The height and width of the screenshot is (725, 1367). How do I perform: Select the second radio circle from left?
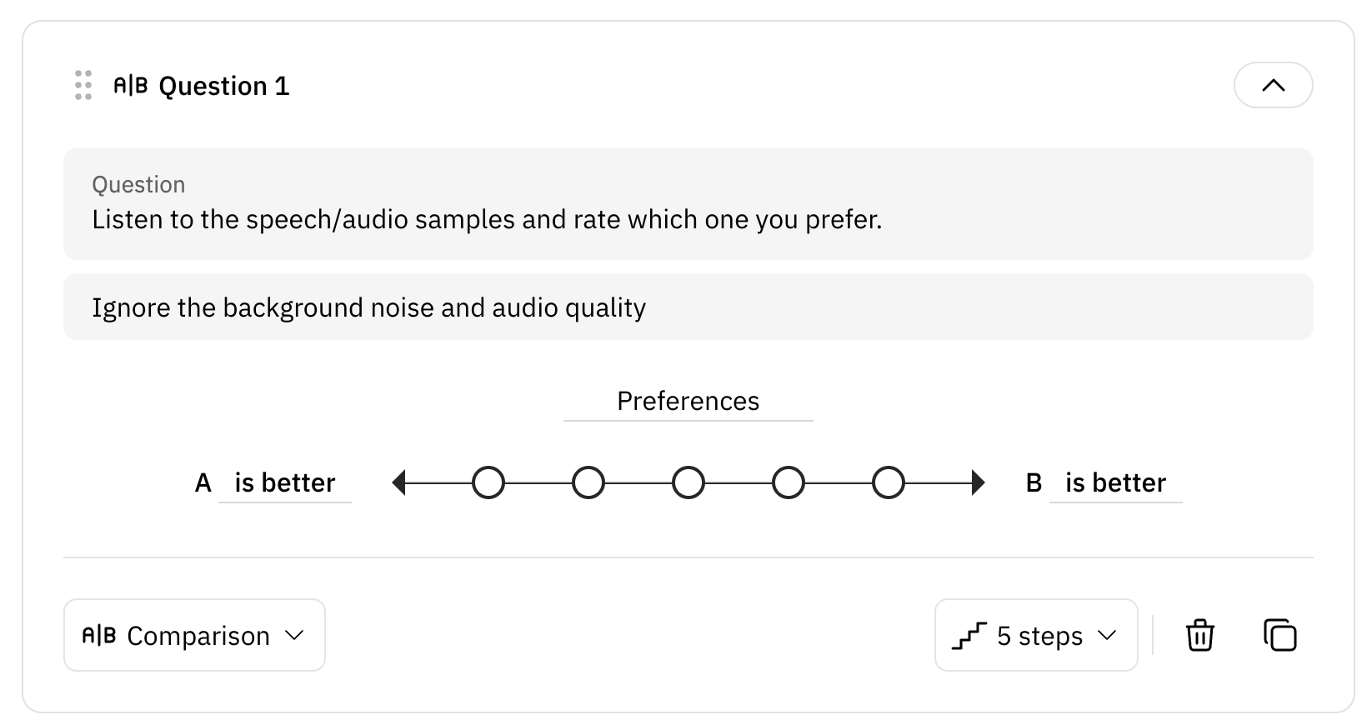point(588,482)
